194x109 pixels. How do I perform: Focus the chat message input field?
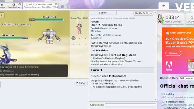pyautogui.click(x=130, y=105)
